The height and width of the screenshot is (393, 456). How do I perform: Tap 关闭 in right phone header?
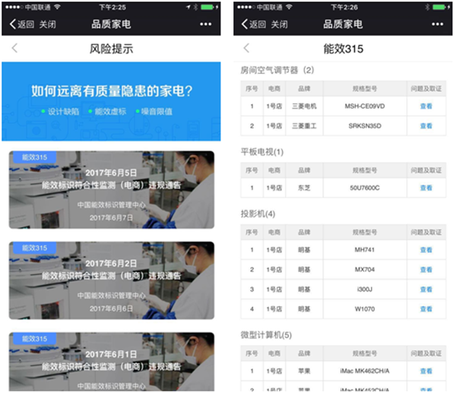(279, 24)
